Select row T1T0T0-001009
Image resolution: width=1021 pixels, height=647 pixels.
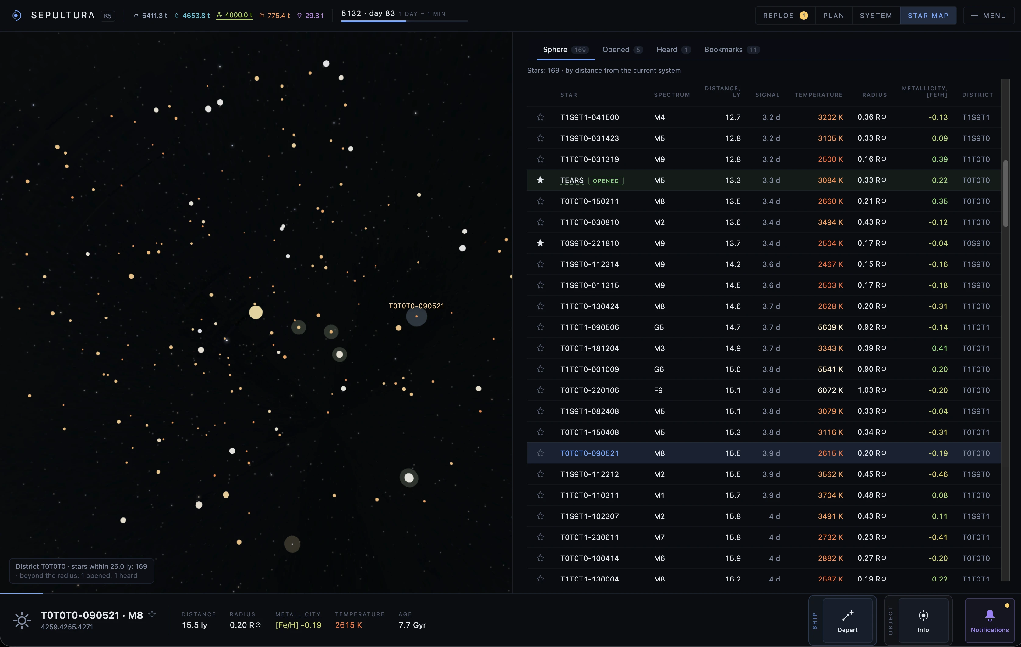click(764, 369)
